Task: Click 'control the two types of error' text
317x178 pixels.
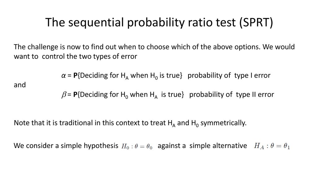Action: click(x=89, y=56)
